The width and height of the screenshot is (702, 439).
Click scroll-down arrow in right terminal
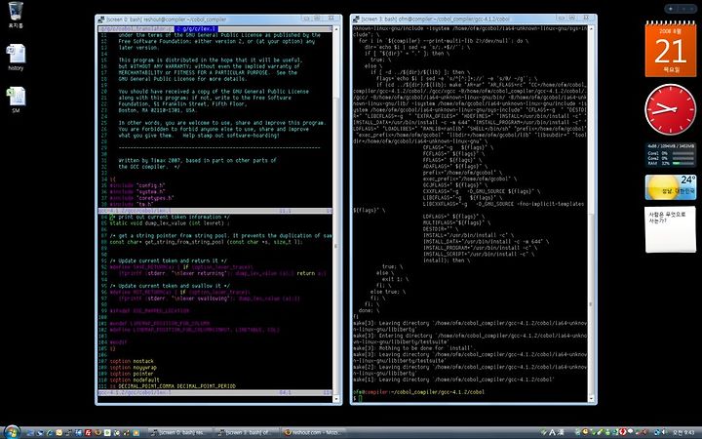[591, 398]
